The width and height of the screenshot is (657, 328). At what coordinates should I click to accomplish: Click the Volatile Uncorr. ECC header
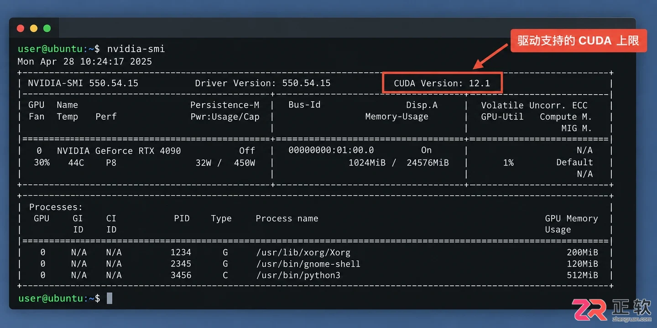pos(534,105)
